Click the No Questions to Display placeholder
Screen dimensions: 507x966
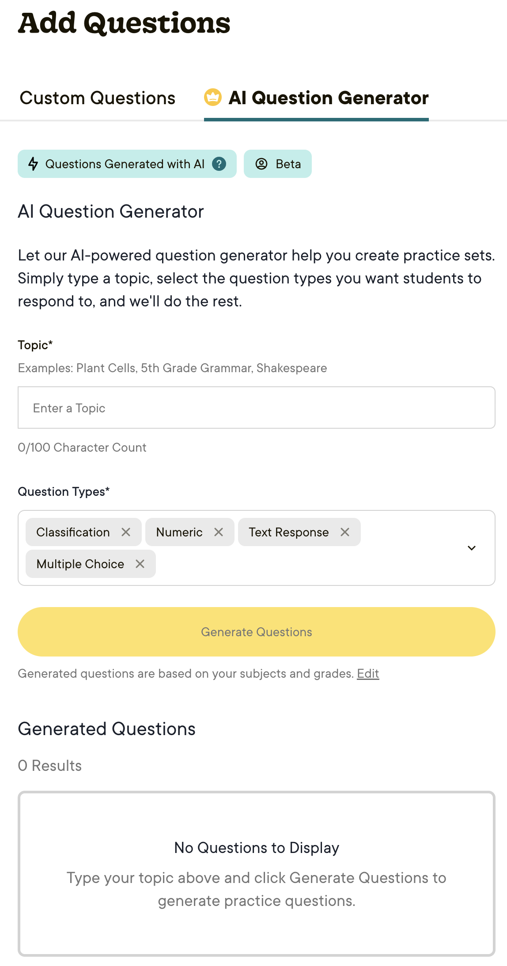(x=257, y=848)
